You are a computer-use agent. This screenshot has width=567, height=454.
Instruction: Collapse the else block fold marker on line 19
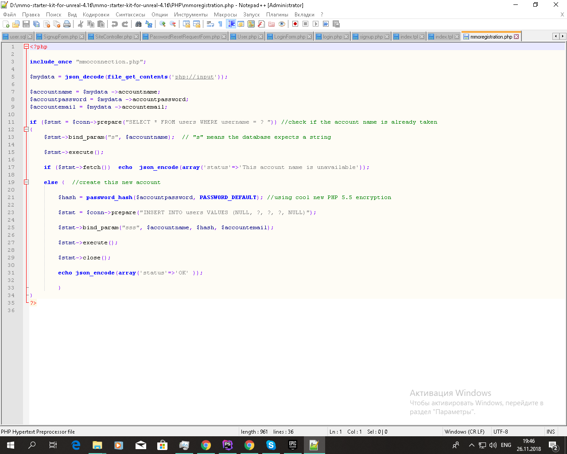(26, 182)
